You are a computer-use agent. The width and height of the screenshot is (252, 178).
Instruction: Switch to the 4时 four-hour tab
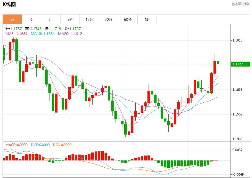(x=147, y=19)
